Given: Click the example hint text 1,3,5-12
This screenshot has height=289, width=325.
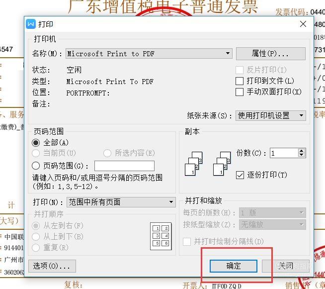Looking at the screenshot, I should (75, 187).
